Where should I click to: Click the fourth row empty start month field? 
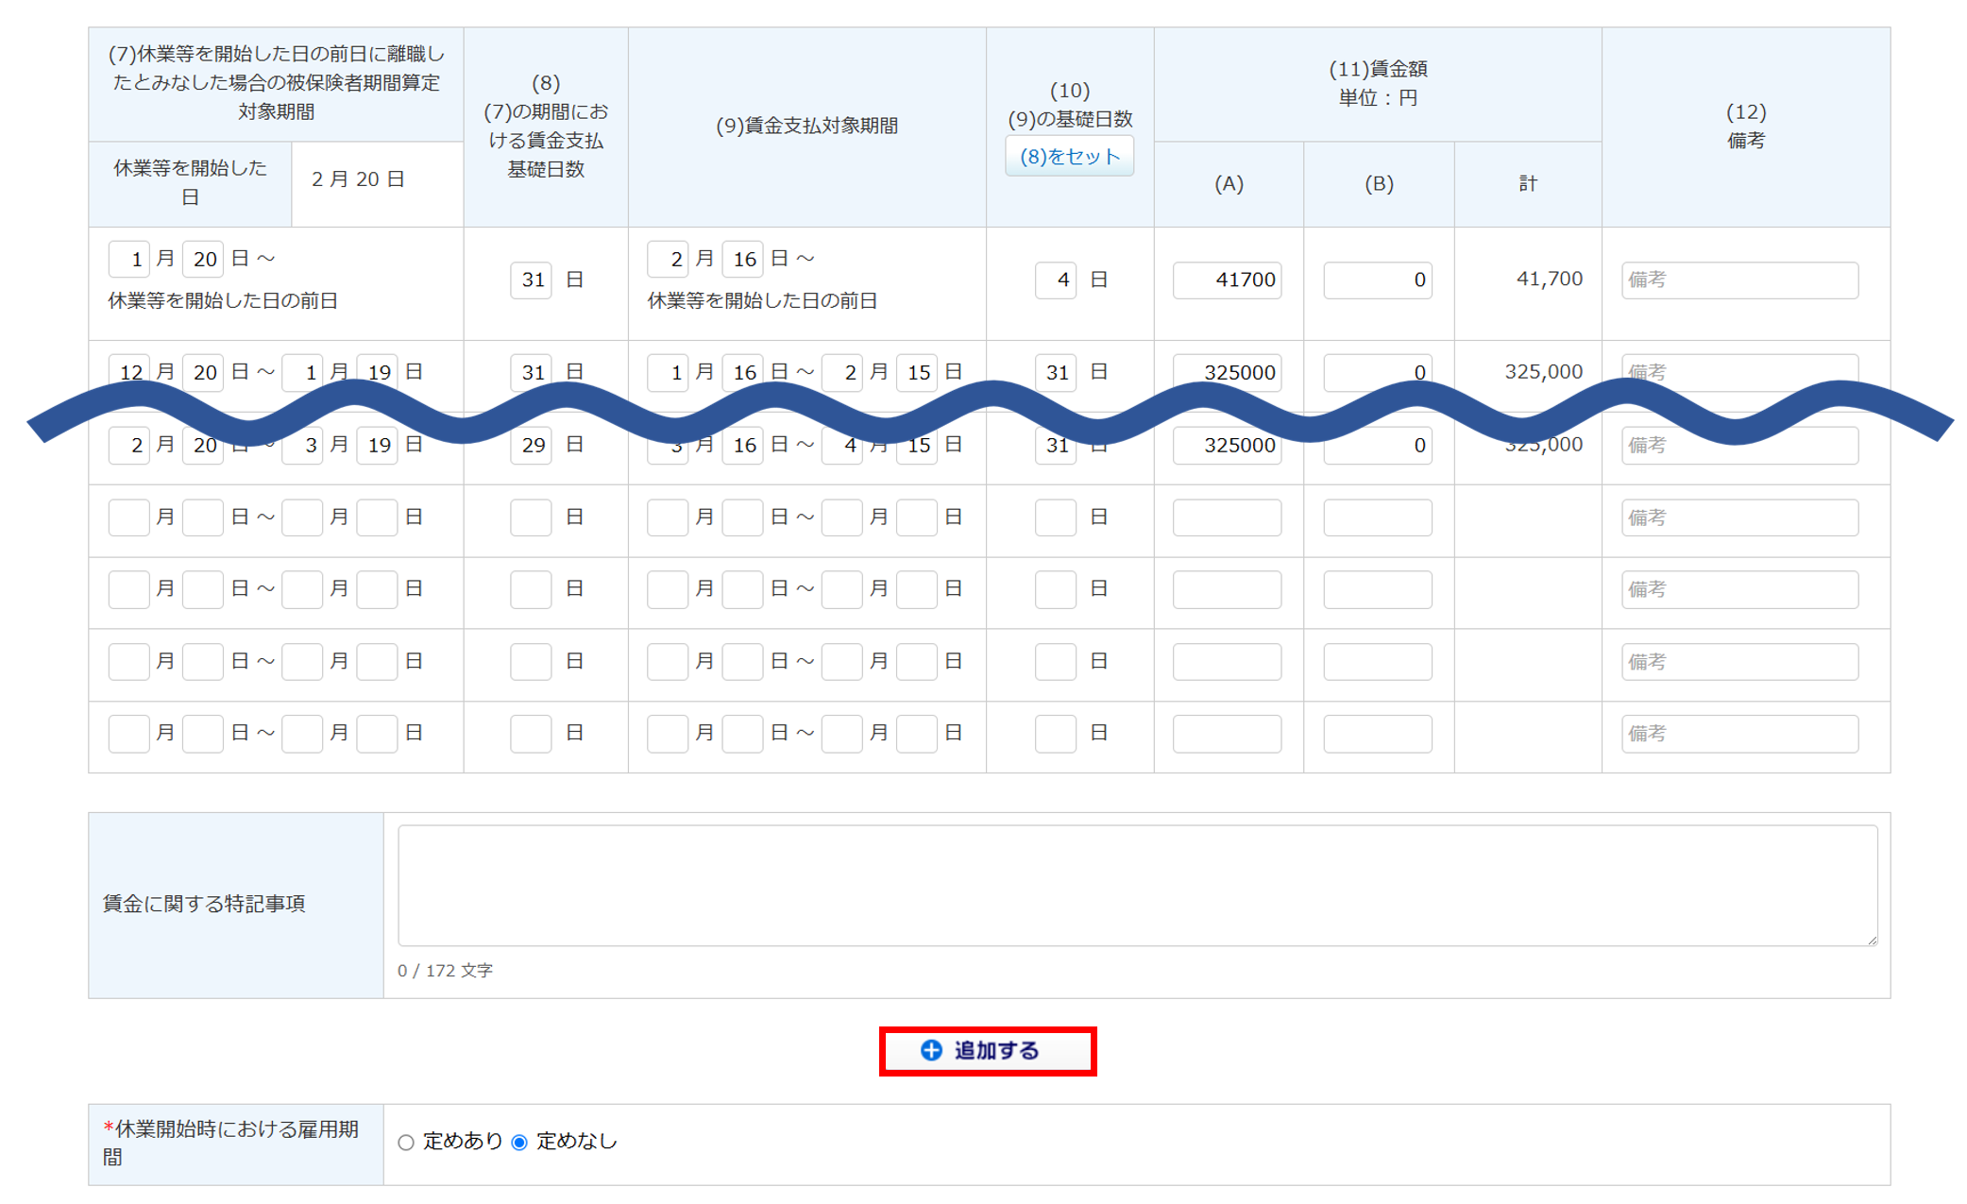[x=129, y=517]
